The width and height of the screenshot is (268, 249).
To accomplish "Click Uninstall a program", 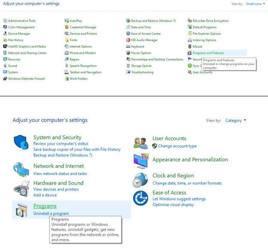I will 51,213.
